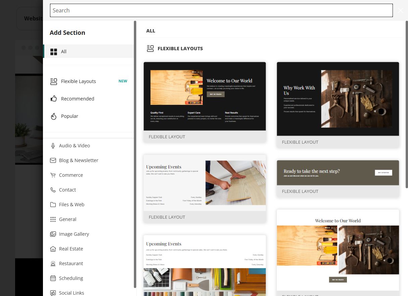The height and width of the screenshot is (296, 408).
Task: Click the Contact phone icon
Action: pos(53,190)
